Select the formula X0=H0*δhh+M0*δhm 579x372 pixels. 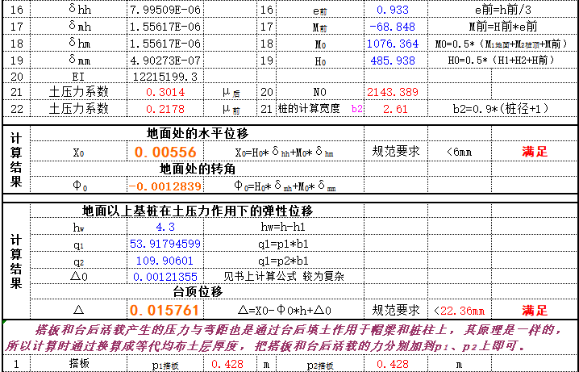[284, 152]
